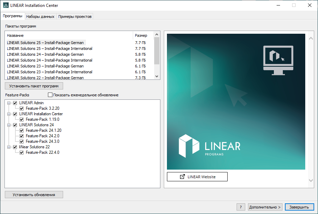Uncheck Feature-Pack 1.19.0 checkbox
The width and height of the screenshot is (318, 214).
(21, 119)
